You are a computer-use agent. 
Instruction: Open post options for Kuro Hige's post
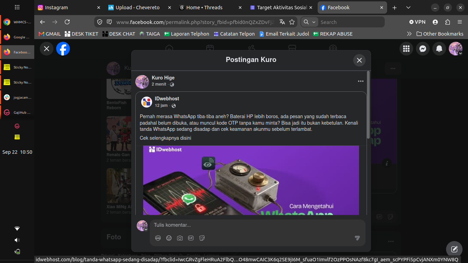tap(360, 81)
